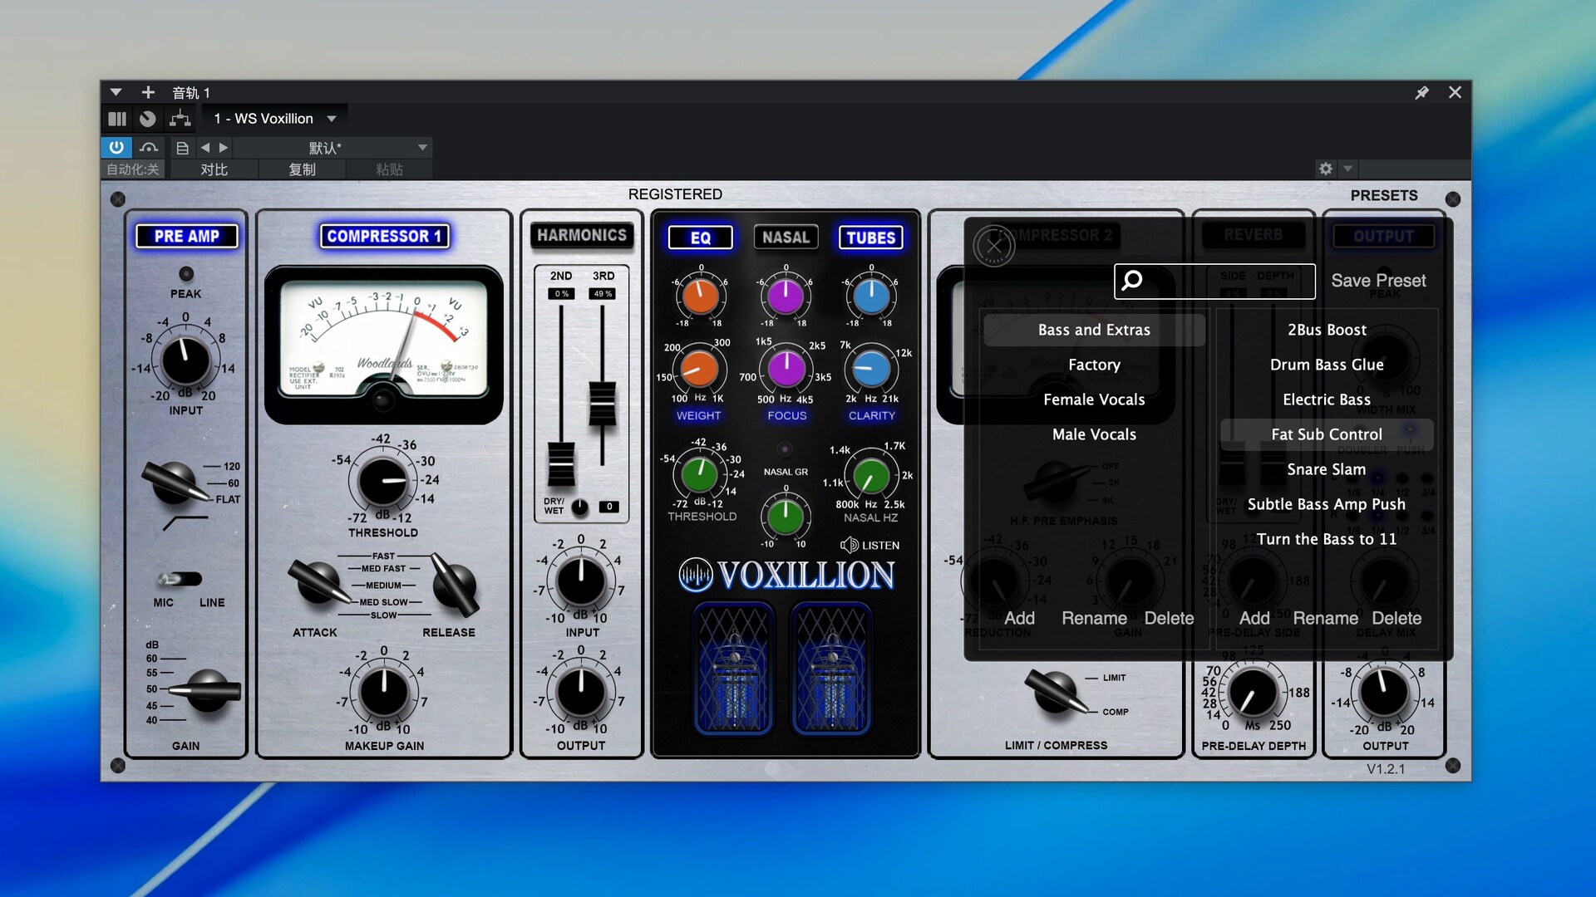Click the Save Preset button
Image resolution: width=1596 pixels, height=897 pixels.
pyautogui.click(x=1378, y=281)
